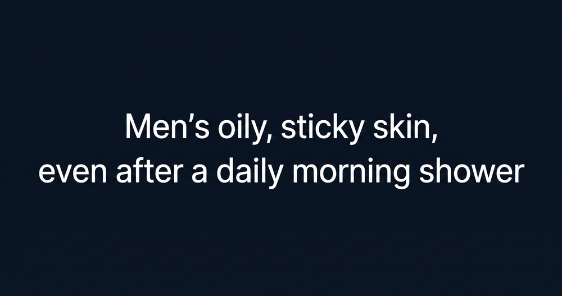562x296 pixels.
Task: Click the comma right after "skin"
Action: (x=433, y=139)
